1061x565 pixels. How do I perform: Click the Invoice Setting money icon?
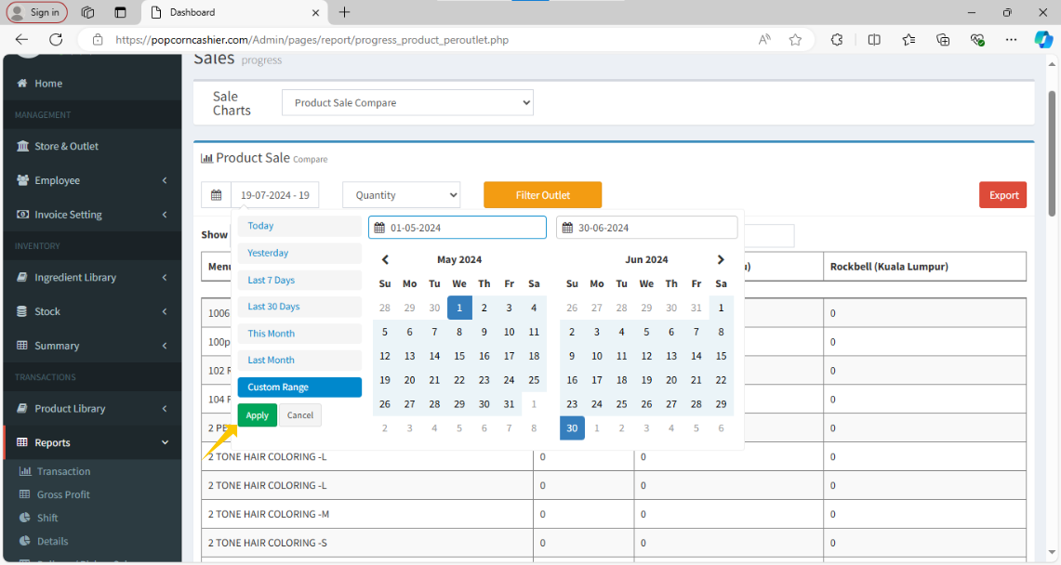(x=22, y=215)
